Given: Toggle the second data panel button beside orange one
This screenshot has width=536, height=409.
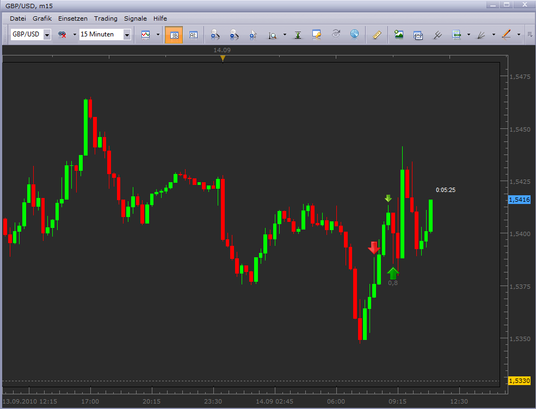Looking at the screenshot, I should pyautogui.click(x=193, y=35).
